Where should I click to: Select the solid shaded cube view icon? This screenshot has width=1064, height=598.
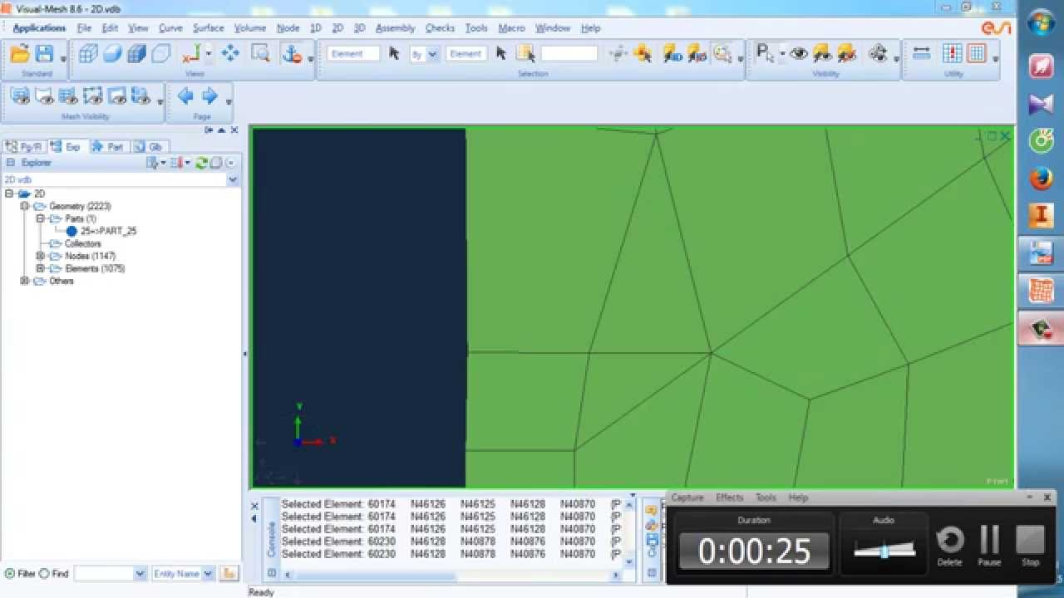(137, 54)
